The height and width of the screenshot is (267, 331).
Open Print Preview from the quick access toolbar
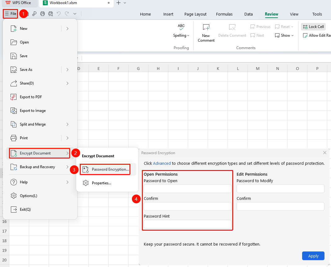(x=51, y=14)
